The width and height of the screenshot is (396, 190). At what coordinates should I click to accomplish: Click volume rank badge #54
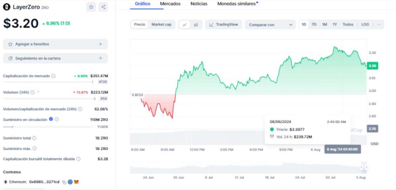pyautogui.click(x=104, y=98)
